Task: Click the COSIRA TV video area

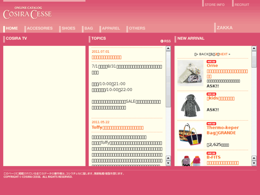Action: pos(44,106)
